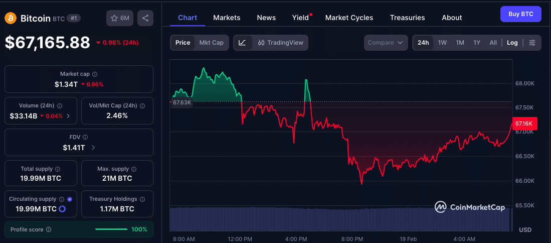Image resolution: width=551 pixels, height=243 pixels.
Task: Expand Volume (24h) details chevron
Action: click(68, 115)
